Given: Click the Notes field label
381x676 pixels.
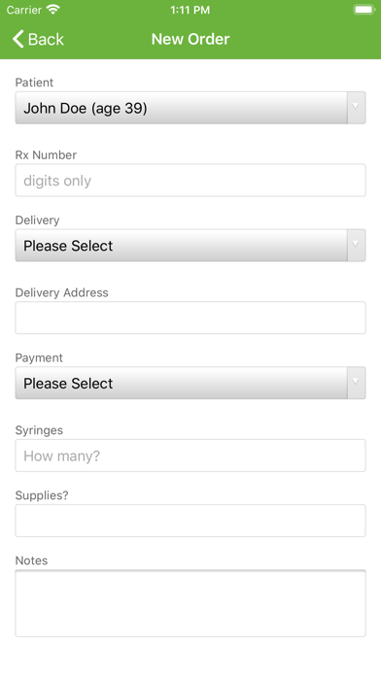Looking at the screenshot, I should 31,560.
